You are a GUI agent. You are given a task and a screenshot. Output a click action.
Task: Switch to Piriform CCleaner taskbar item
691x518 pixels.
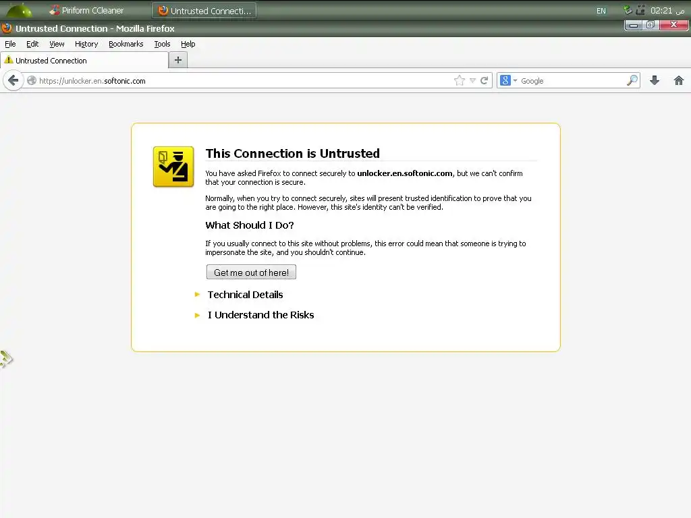point(86,11)
